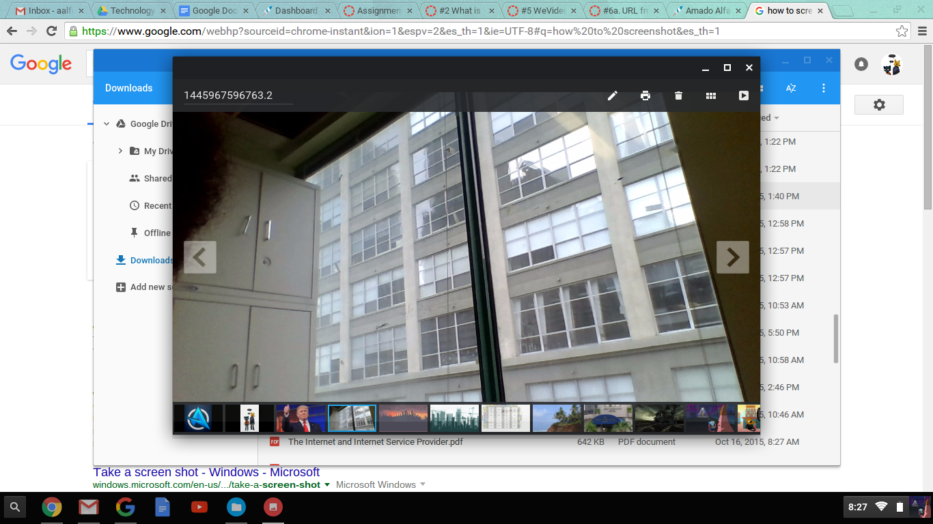Viewport: 933px width, 524px height.
Task: Open Files app three-dot more menu
Action: point(824,88)
